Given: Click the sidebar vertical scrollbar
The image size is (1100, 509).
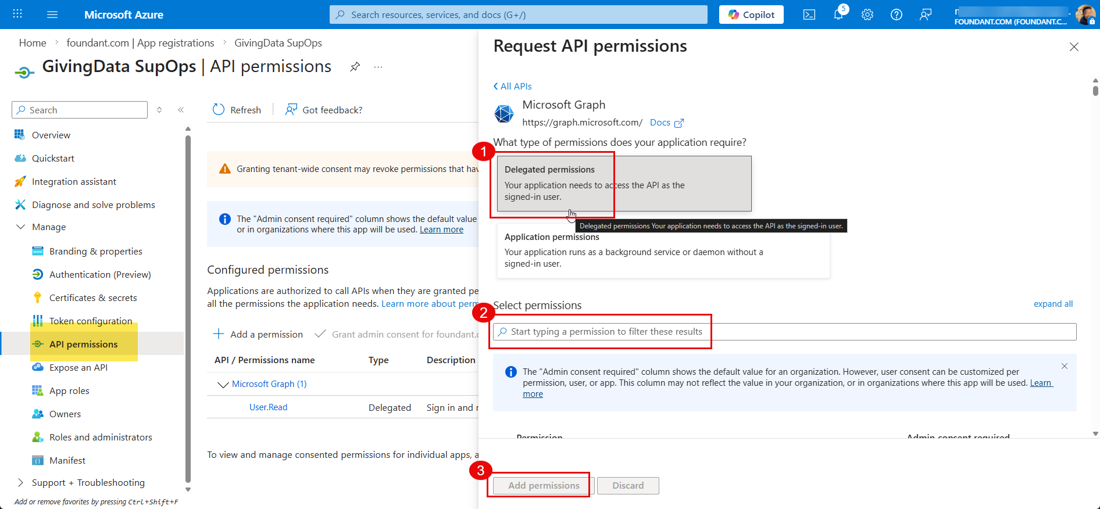Looking at the screenshot, I should pos(188,308).
